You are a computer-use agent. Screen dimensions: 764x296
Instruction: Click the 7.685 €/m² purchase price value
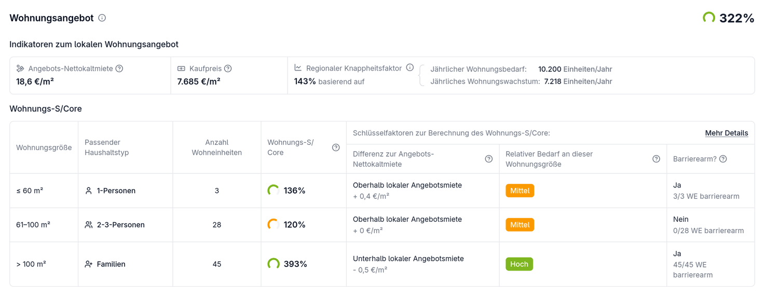click(x=199, y=82)
